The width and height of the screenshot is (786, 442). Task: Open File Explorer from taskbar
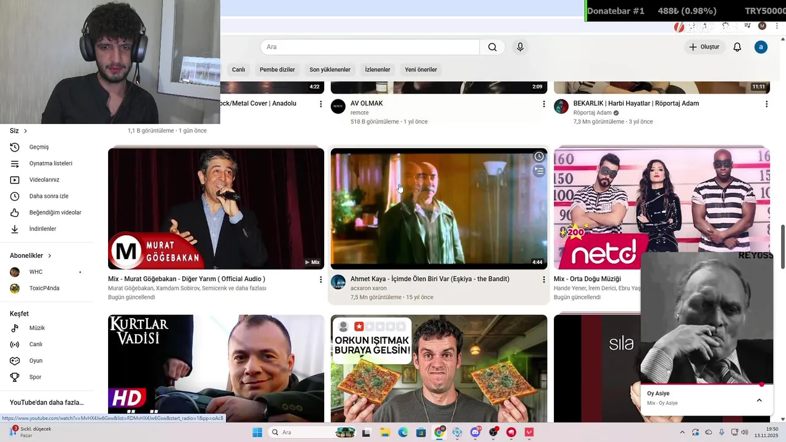coord(385,432)
